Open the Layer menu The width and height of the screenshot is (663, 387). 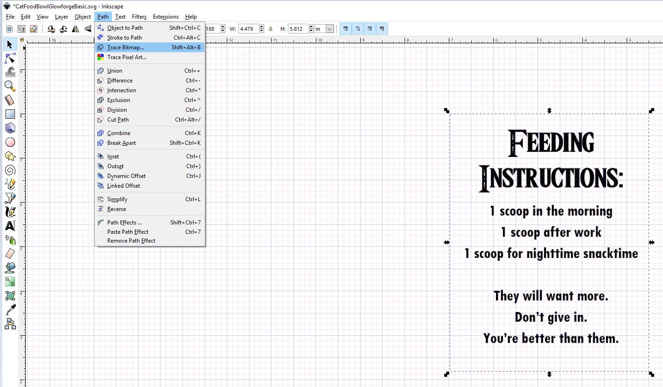pos(62,17)
